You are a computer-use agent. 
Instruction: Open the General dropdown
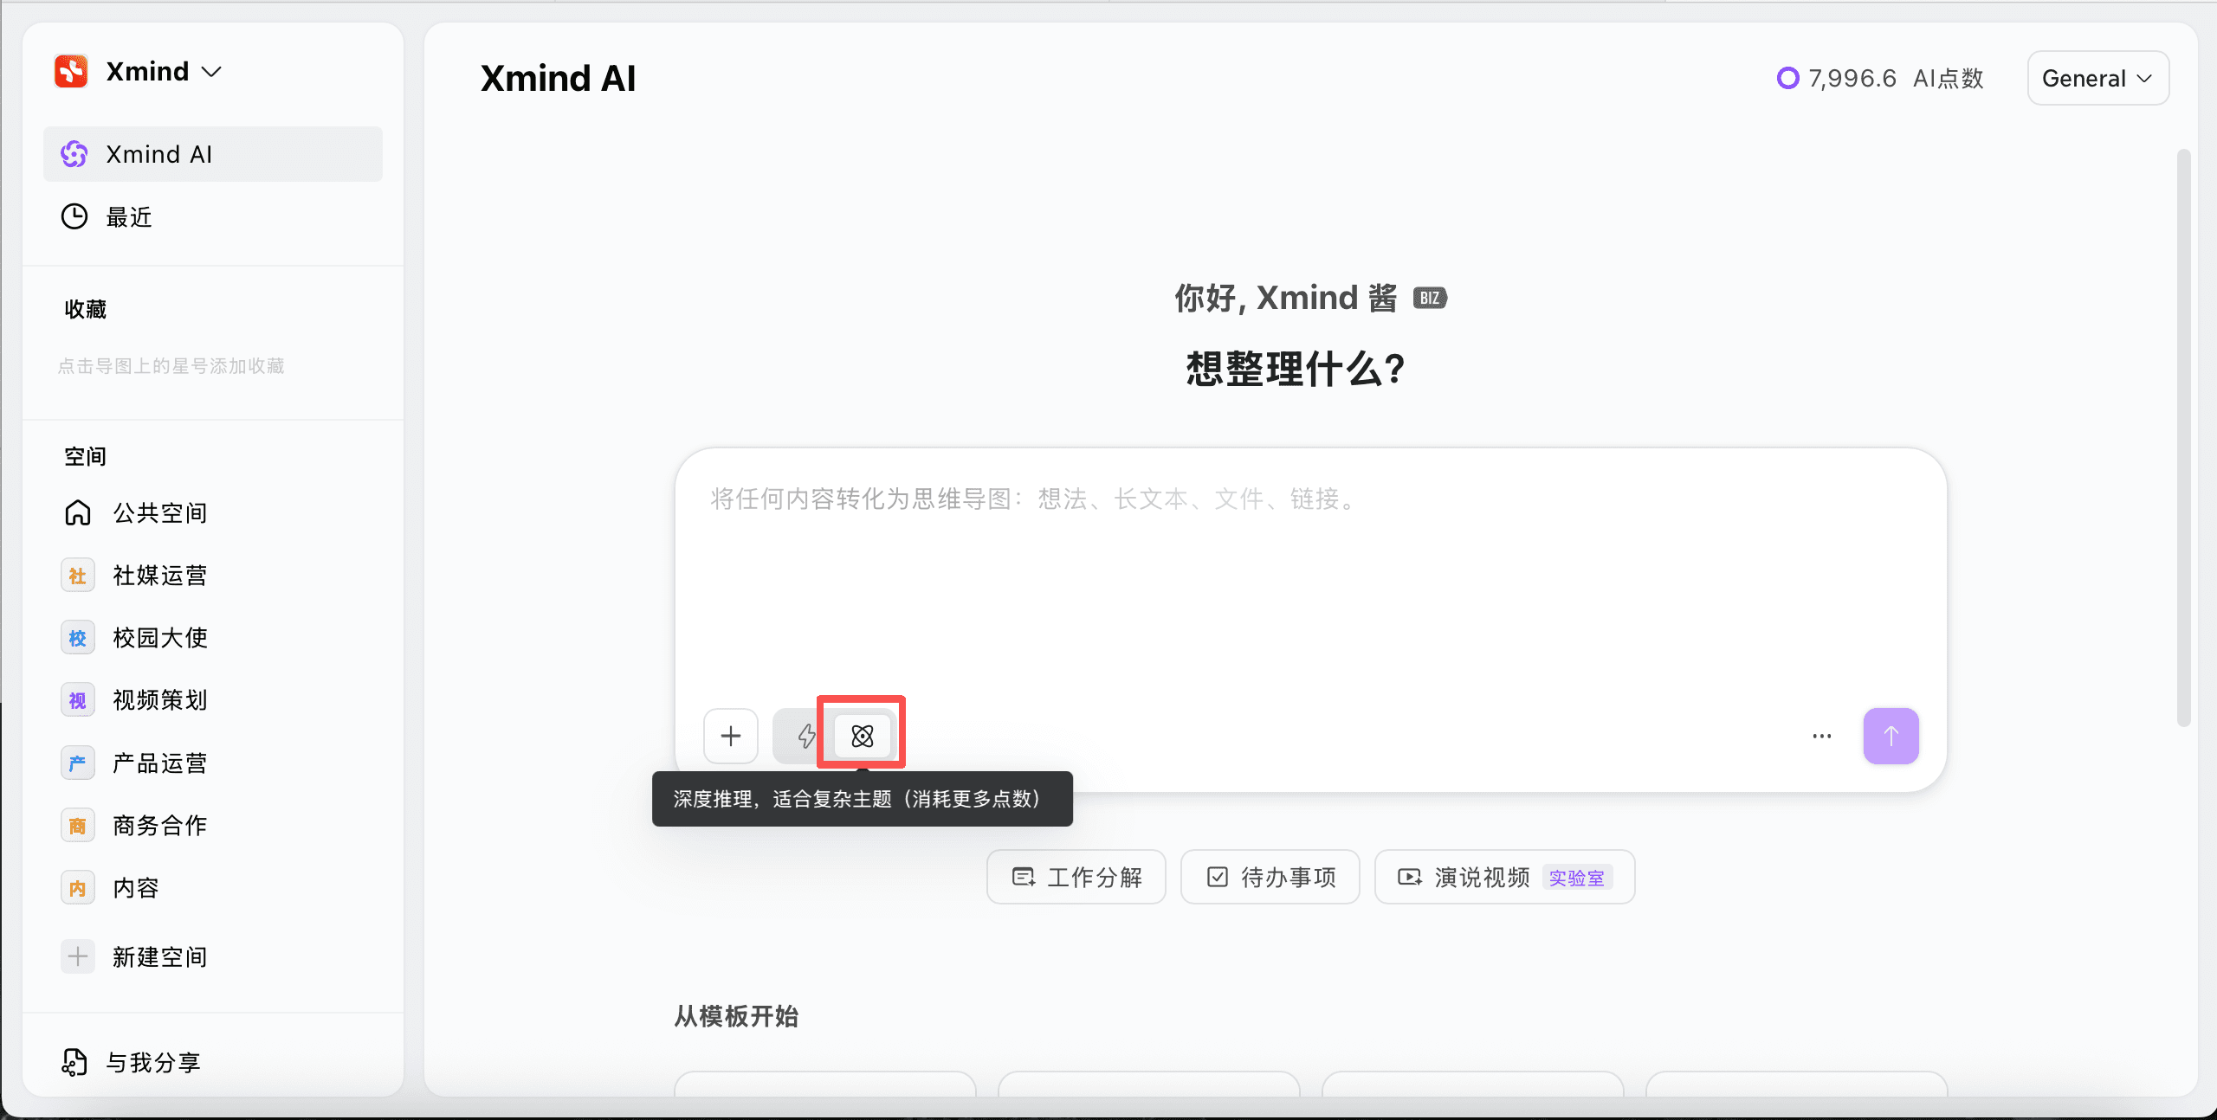click(2097, 79)
